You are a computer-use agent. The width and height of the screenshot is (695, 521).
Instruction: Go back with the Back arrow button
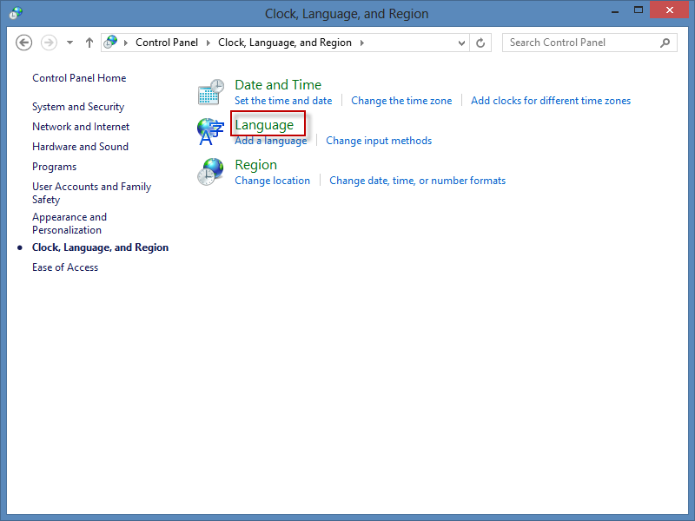tap(24, 43)
